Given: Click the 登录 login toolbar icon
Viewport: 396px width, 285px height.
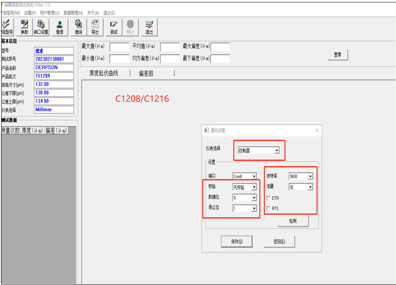Looking at the screenshot, I should click(x=60, y=27).
